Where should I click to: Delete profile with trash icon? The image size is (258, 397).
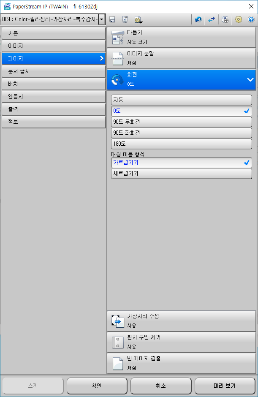click(125, 19)
